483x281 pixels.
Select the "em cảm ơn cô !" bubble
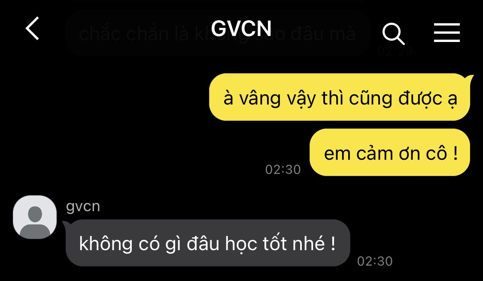tap(390, 152)
